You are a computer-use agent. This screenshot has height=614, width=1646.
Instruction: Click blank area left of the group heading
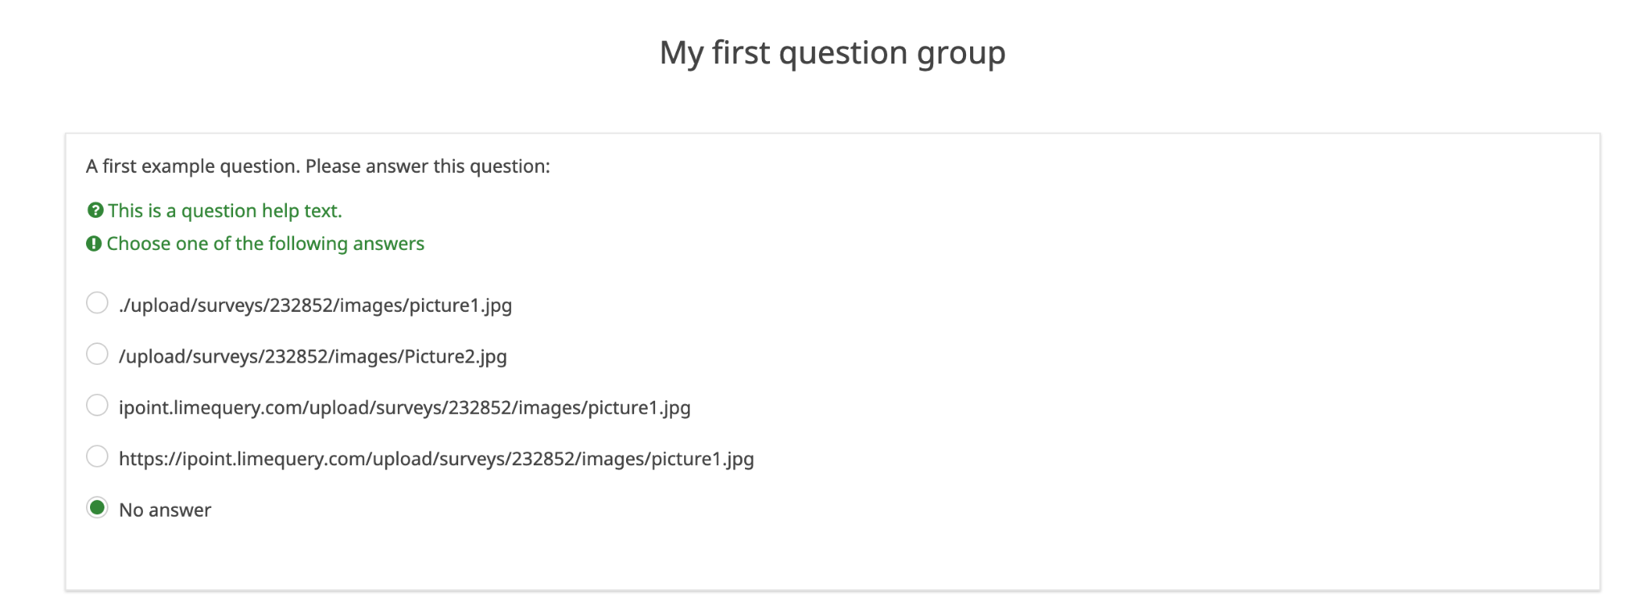[321, 53]
